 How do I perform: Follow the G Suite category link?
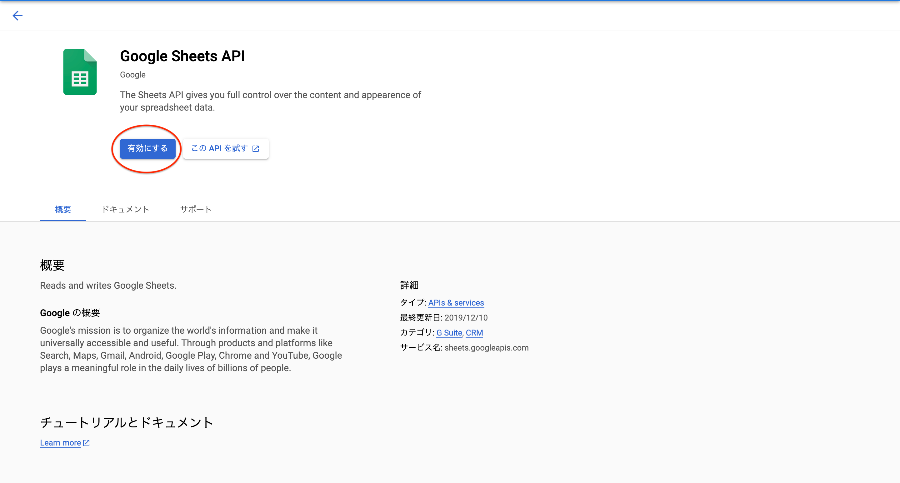(449, 332)
